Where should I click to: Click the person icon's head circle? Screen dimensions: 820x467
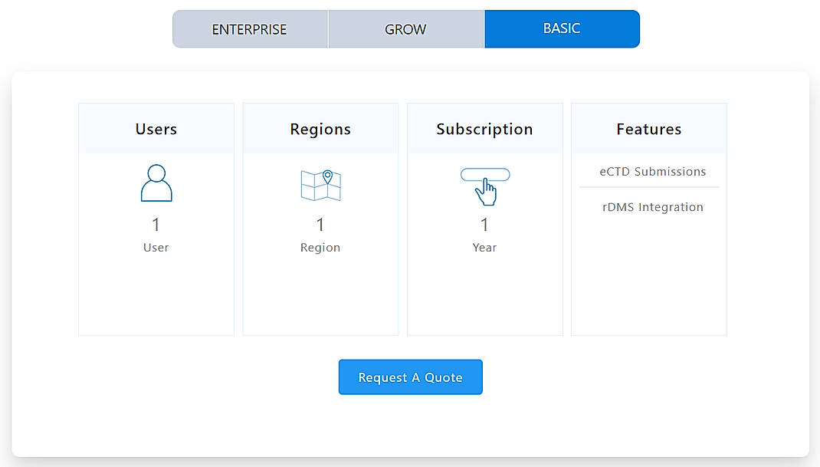156,175
